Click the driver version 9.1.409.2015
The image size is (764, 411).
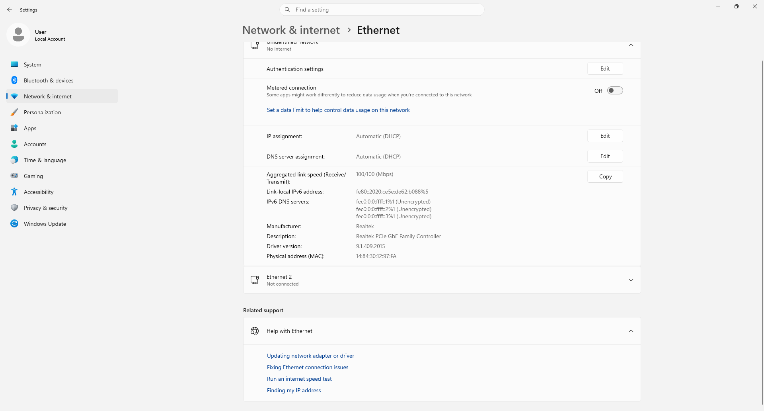370,246
